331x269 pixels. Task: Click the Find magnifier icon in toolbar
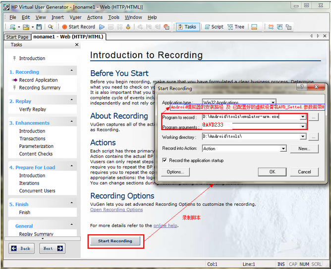pyautogui.click(x=51, y=27)
